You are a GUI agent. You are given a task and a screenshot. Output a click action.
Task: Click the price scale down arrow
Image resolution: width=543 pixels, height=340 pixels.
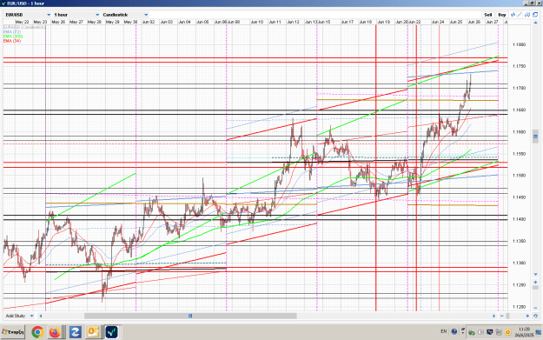tap(535, 275)
